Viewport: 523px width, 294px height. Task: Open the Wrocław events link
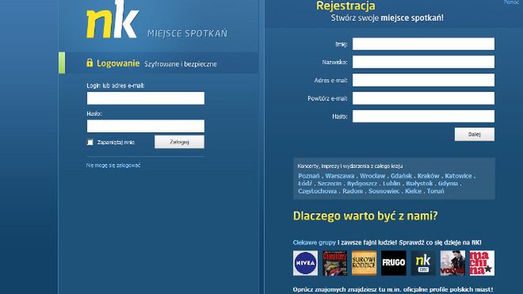(372, 176)
